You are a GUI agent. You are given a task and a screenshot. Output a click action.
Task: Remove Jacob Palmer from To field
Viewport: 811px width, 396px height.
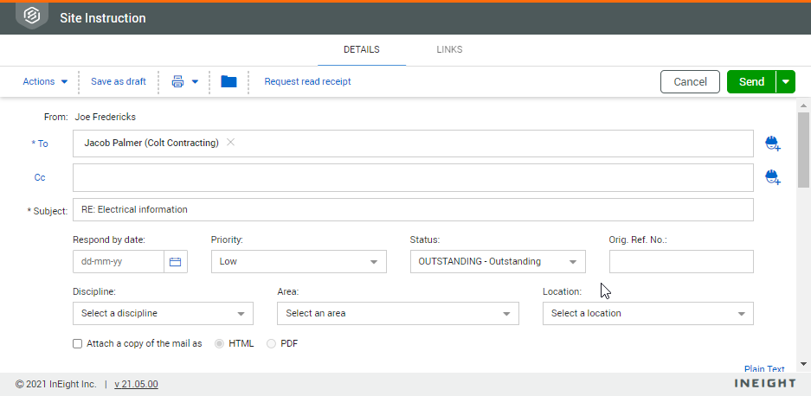(230, 143)
